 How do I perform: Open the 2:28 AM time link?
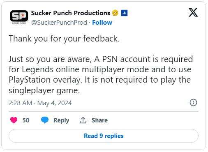[x=20, y=103]
